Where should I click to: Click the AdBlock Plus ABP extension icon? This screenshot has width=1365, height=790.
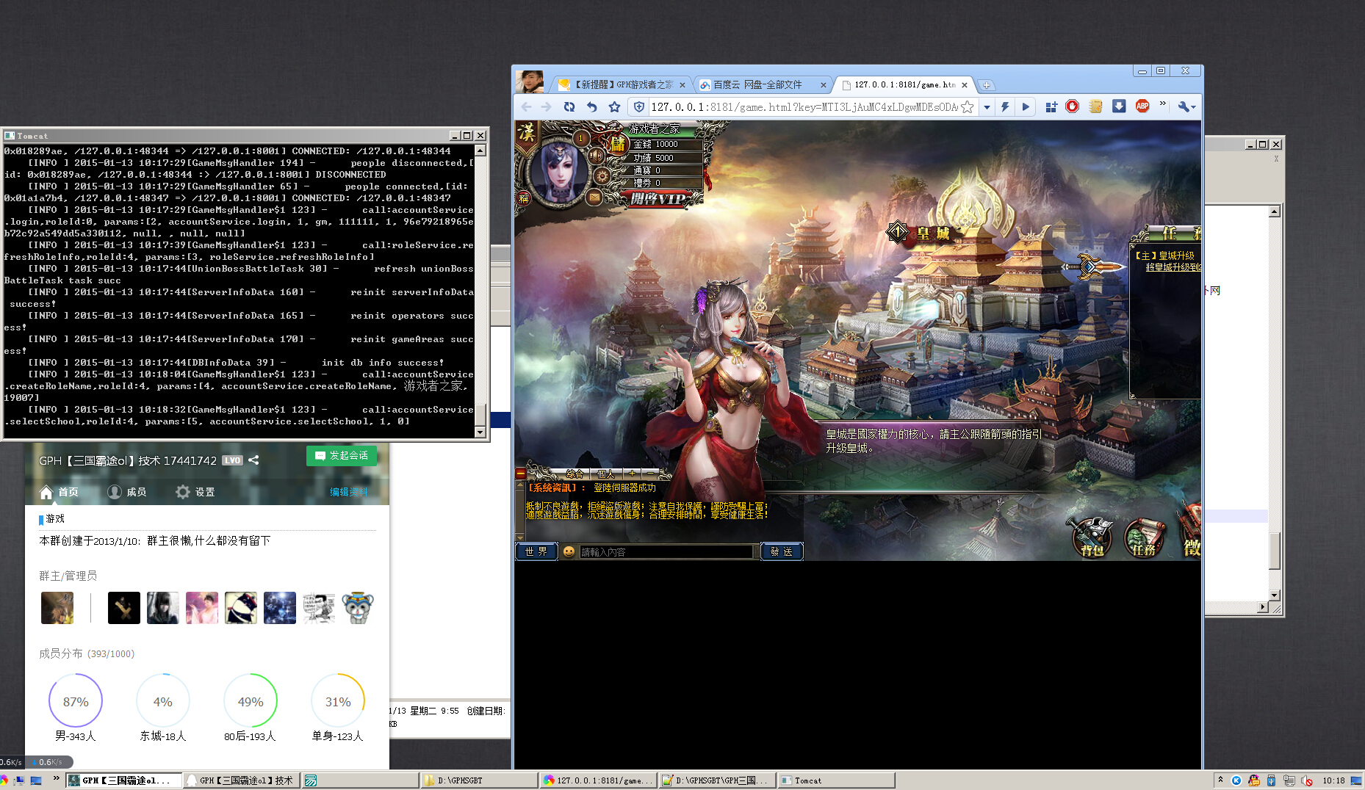1142,106
